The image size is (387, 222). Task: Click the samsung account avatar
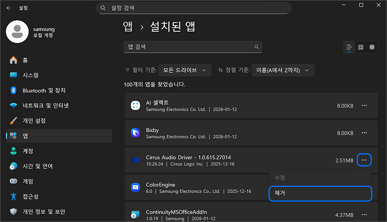tap(17, 32)
